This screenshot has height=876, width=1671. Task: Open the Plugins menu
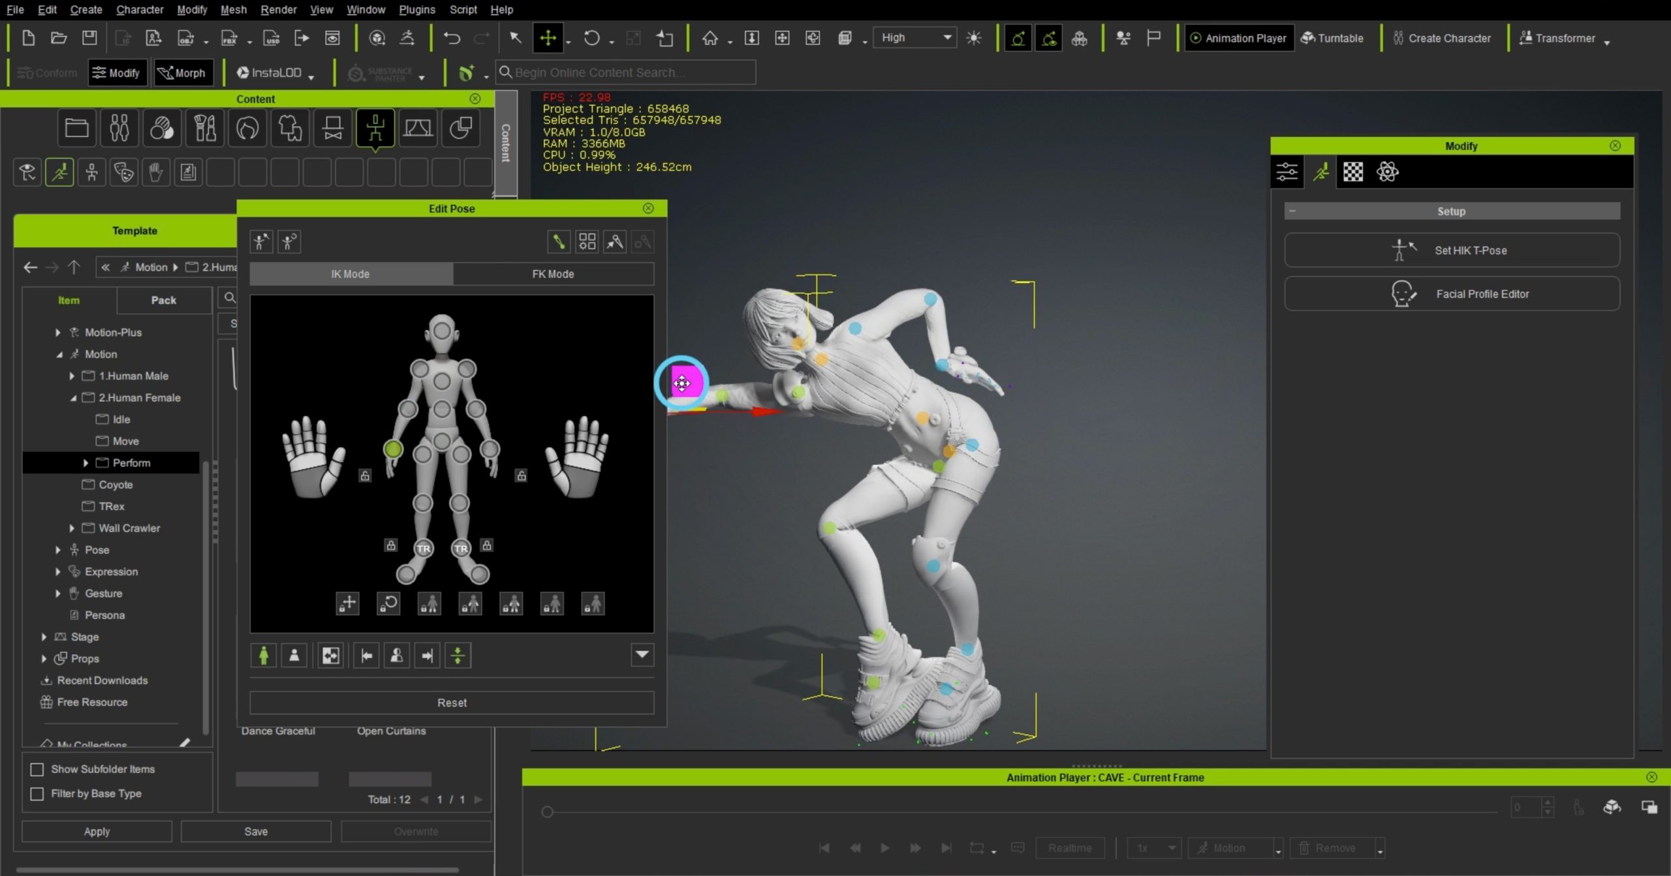[x=416, y=9]
